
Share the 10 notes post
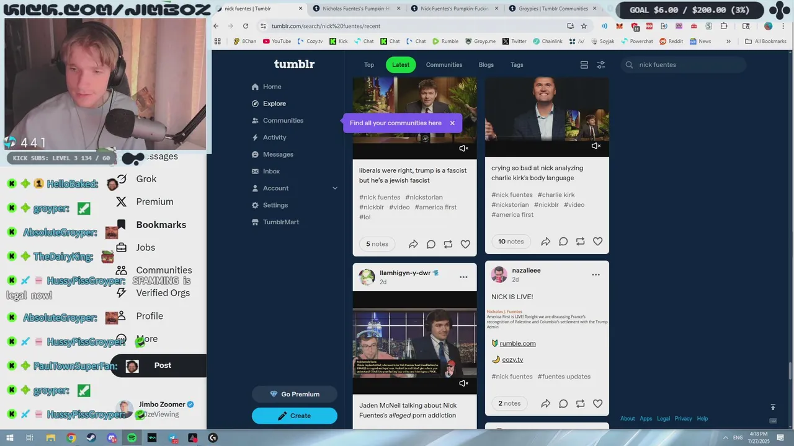[545, 242]
